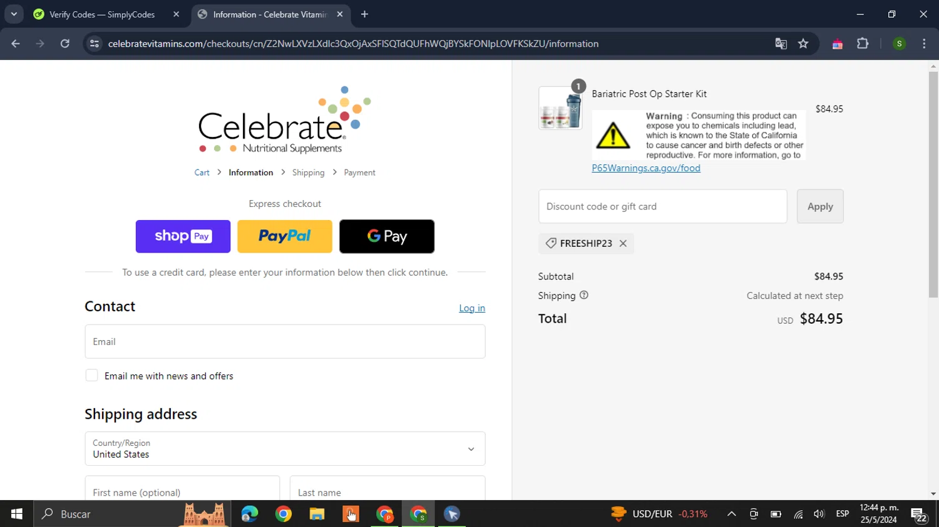Open the tab search dropdown arrow

coord(14,14)
